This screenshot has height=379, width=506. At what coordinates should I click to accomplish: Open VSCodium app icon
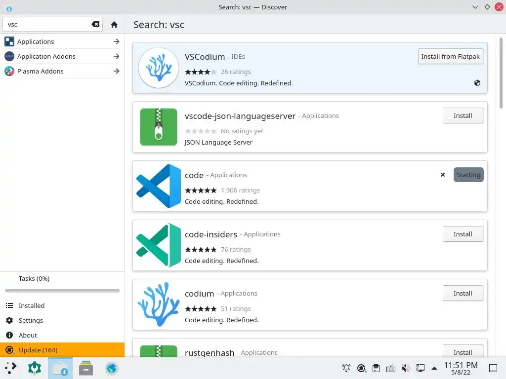click(x=159, y=68)
